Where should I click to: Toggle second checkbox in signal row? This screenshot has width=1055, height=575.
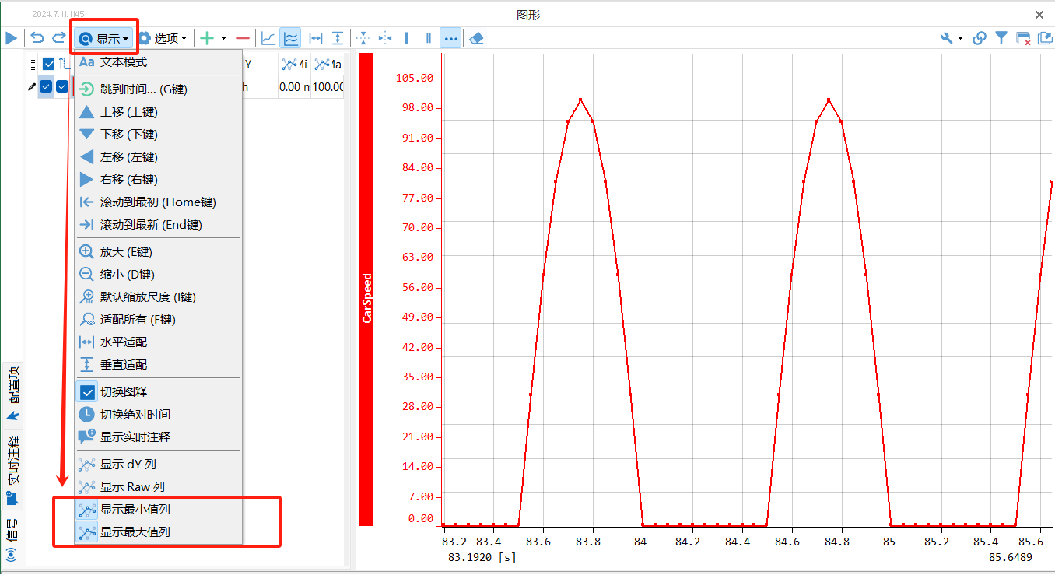point(62,86)
